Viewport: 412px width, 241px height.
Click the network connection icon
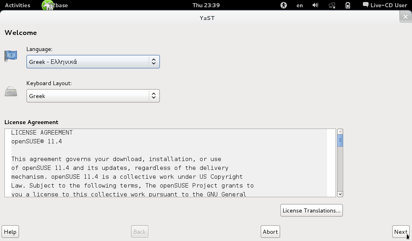coord(332,5)
